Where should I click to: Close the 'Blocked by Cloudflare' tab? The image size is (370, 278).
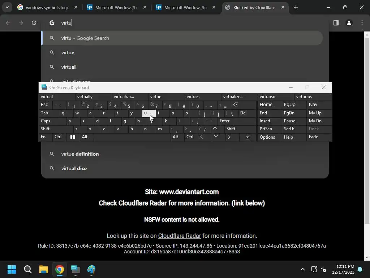pos(283,8)
